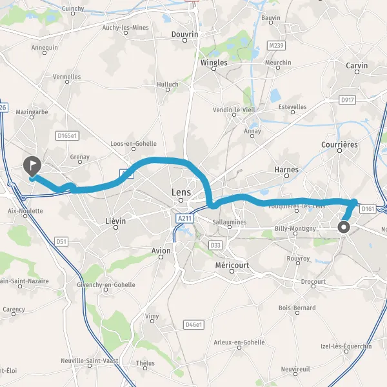
Task: Click the flag destination marker
Action: point(32,166)
